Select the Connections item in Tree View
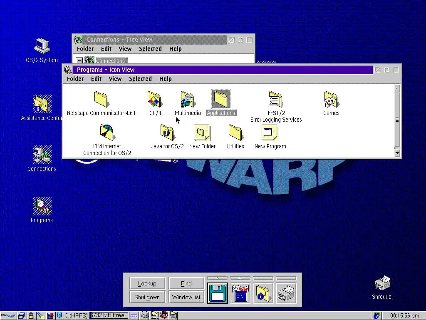This screenshot has height=320, width=426. pos(110,61)
